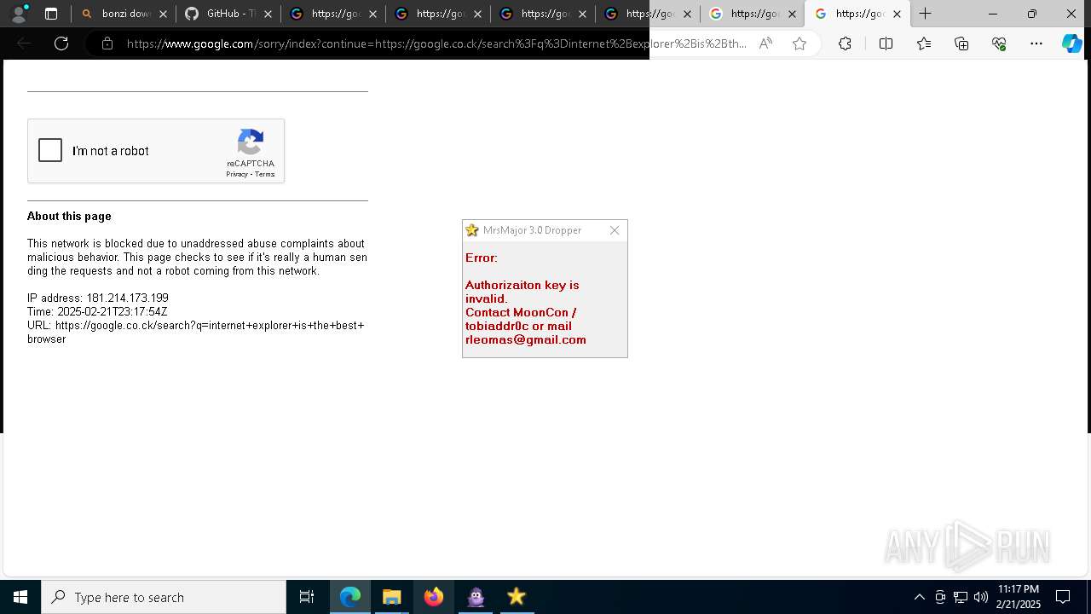Open the Extensions menu
This screenshot has width=1091, height=614.
tap(845, 43)
